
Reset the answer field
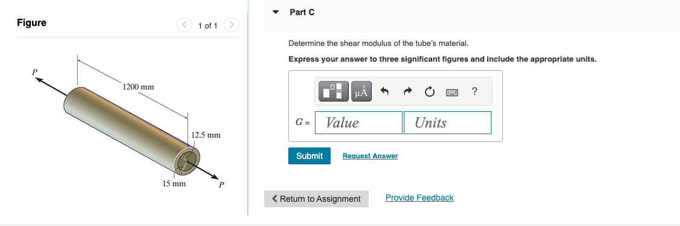coord(429,91)
